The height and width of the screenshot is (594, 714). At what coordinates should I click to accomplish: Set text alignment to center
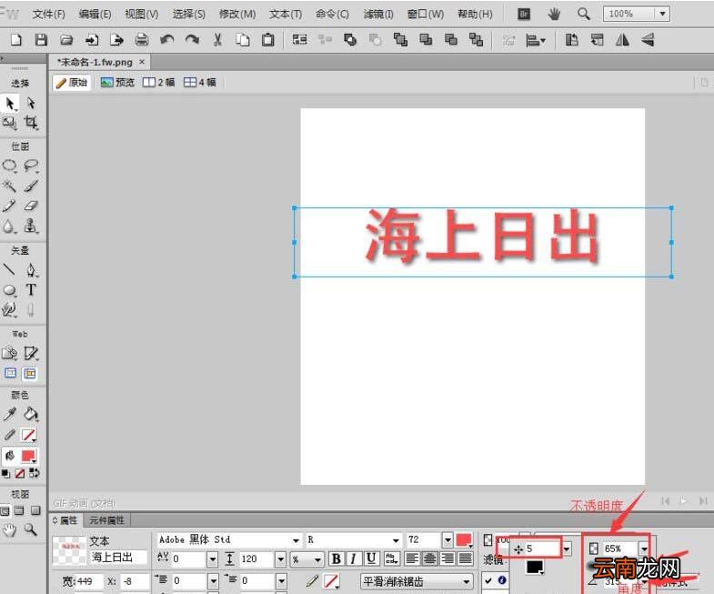point(430,559)
